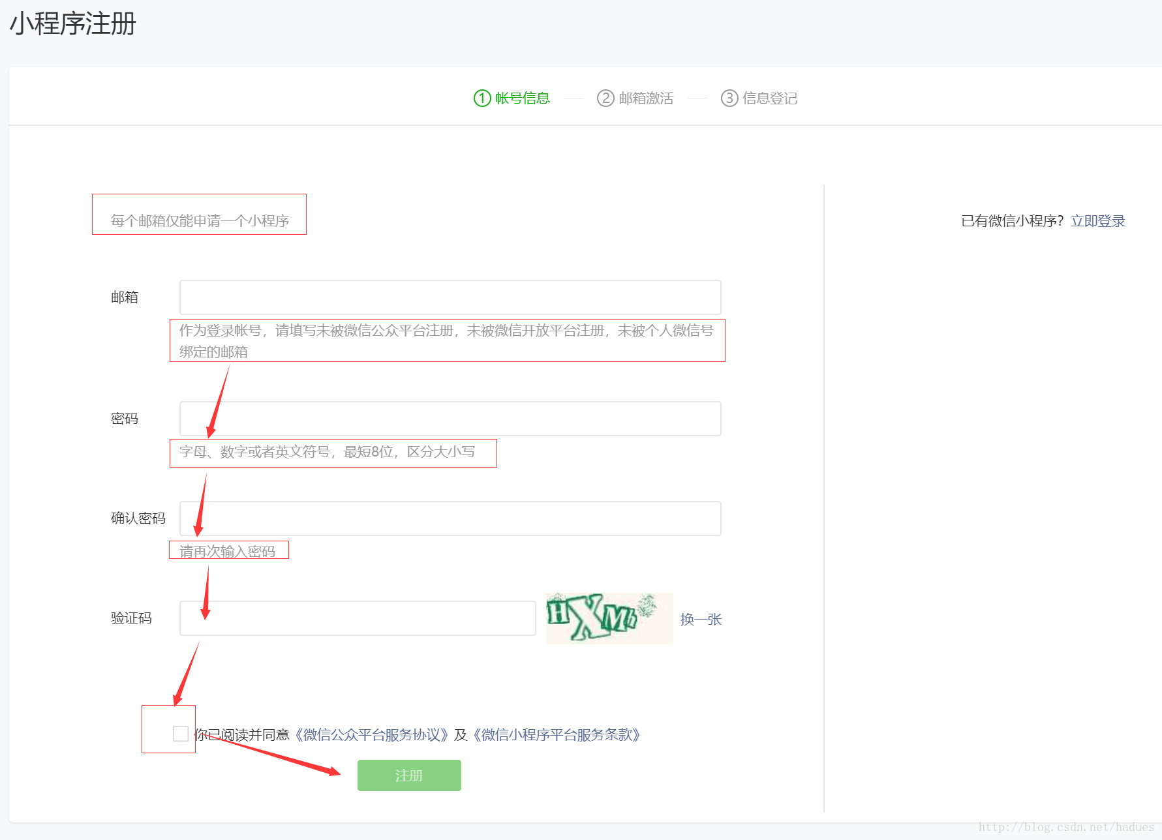1162x840 pixels.
Task: Click the 小程序注册 page title
Action: point(72,24)
